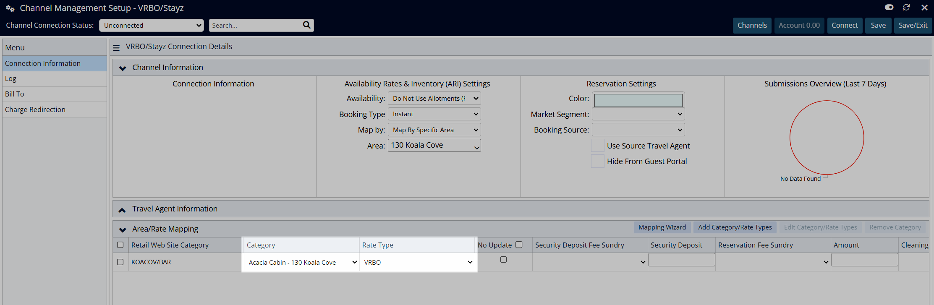Image resolution: width=934 pixels, height=305 pixels.
Task: Click Add Category/Rate Types
Action: 735,227
